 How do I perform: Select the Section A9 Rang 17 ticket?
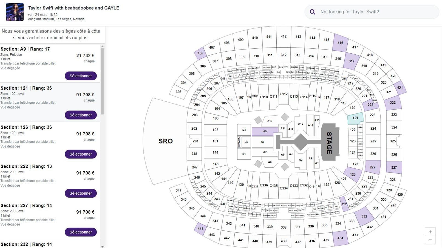(x=81, y=76)
